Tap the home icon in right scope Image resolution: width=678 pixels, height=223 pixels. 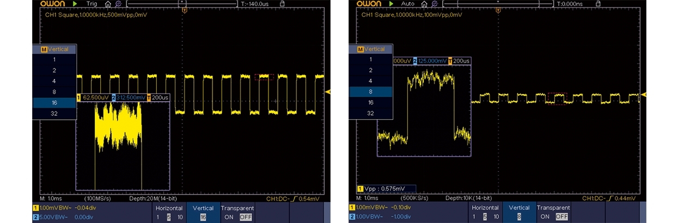(424, 4)
